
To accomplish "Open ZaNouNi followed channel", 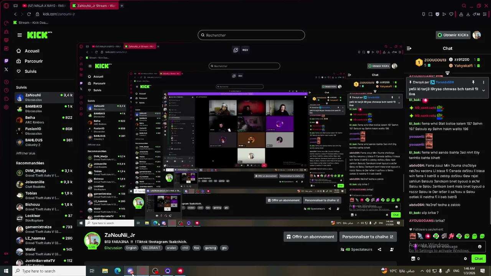I will [x=44, y=97].
